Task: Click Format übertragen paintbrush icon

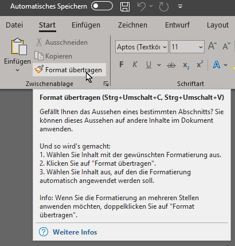Action: pos(39,69)
